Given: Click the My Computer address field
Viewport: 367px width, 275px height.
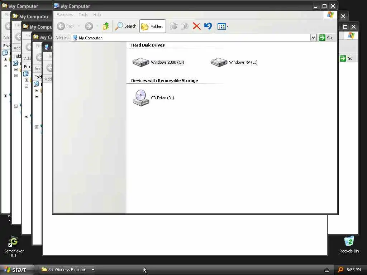Looking at the screenshot, I should [x=191, y=38].
